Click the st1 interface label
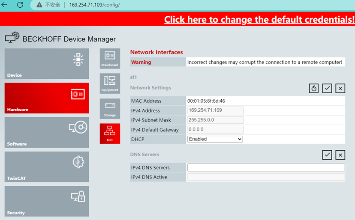The height and width of the screenshot is (220, 355). click(x=133, y=77)
